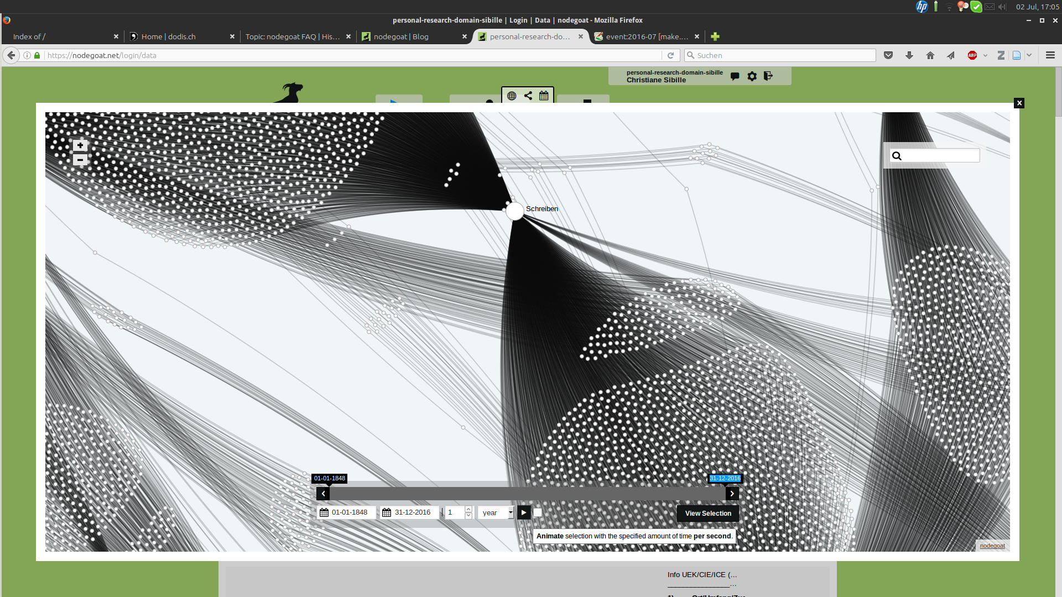The width and height of the screenshot is (1062, 597).
Task: Open the wifi network indicator
Action: coord(949,7)
